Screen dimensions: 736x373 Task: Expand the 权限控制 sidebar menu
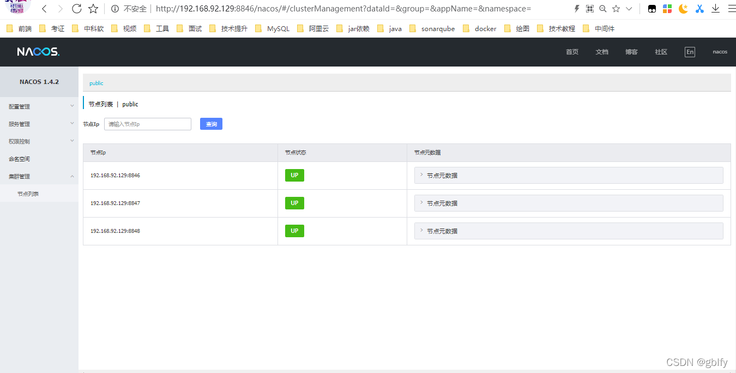tap(39, 141)
